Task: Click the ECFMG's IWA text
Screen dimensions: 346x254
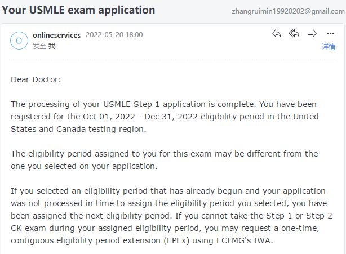Action: pyautogui.click(x=245, y=240)
